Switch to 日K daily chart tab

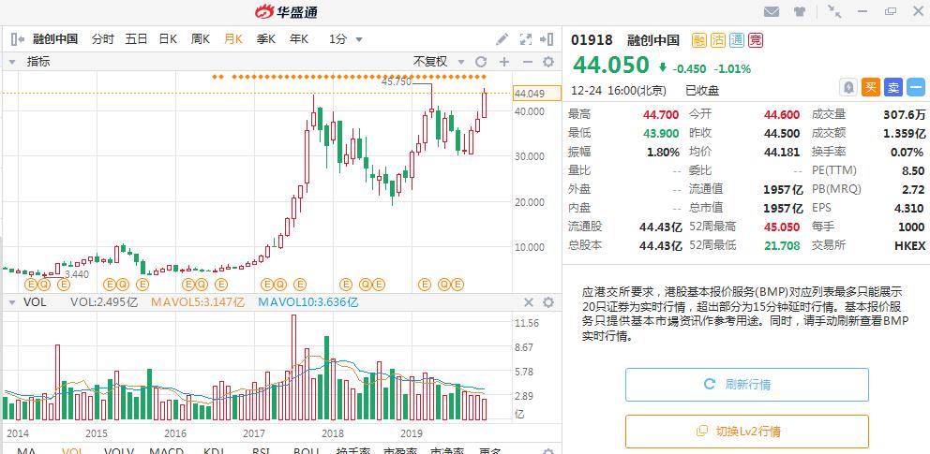[x=168, y=39]
